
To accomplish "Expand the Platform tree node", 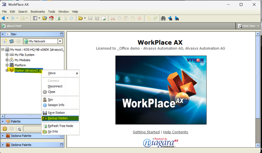I will [7, 65].
